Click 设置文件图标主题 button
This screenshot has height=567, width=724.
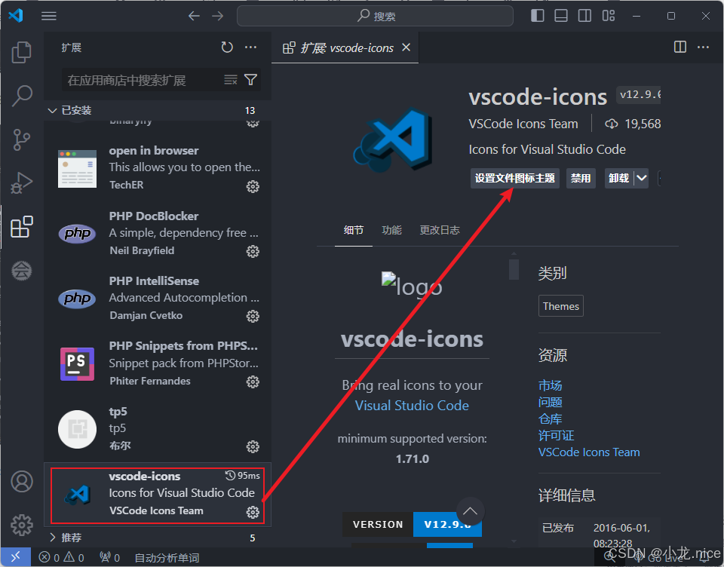515,178
